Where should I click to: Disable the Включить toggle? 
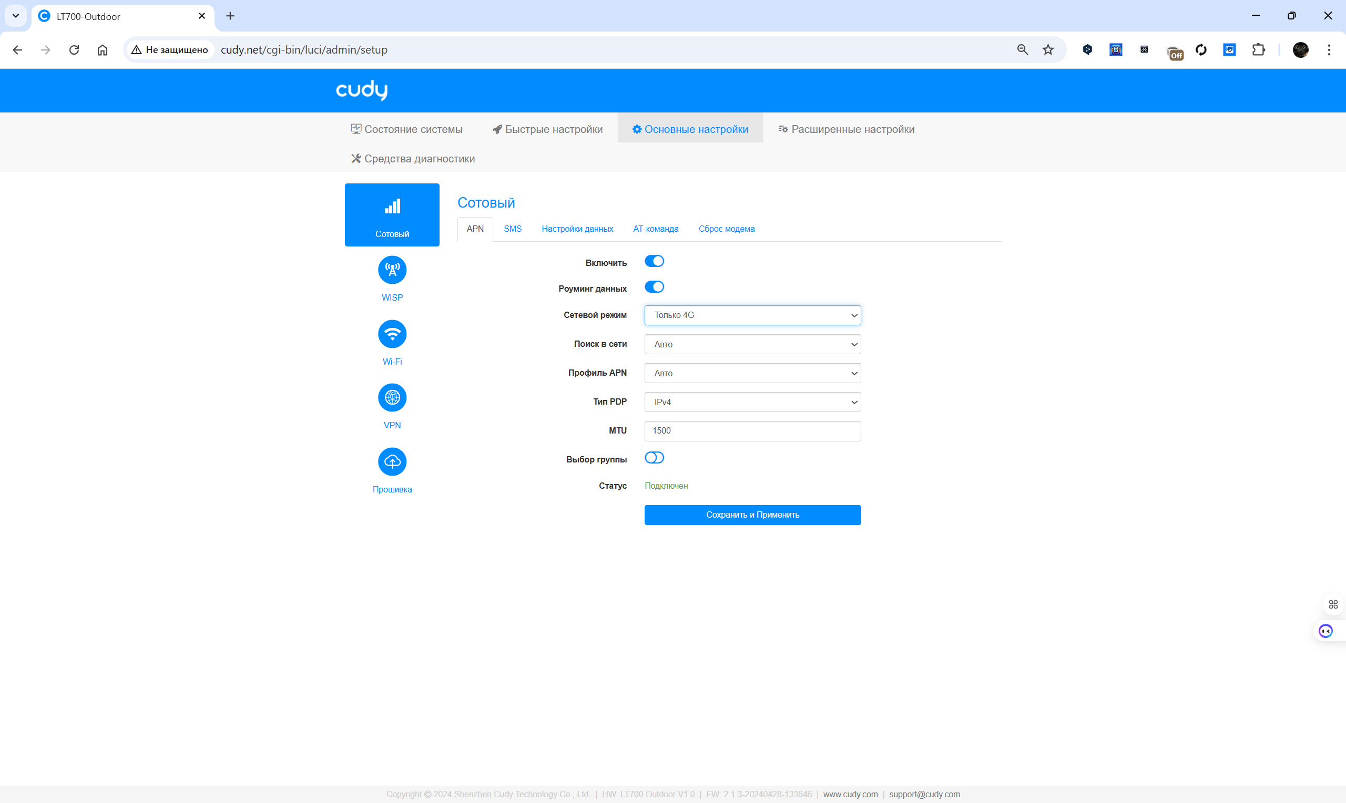click(654, 261)
